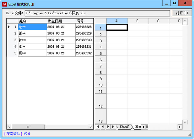Viewport: 194px width, 139px height.
Task: Click the app icon in title bar
Action: tap(5, 4)
